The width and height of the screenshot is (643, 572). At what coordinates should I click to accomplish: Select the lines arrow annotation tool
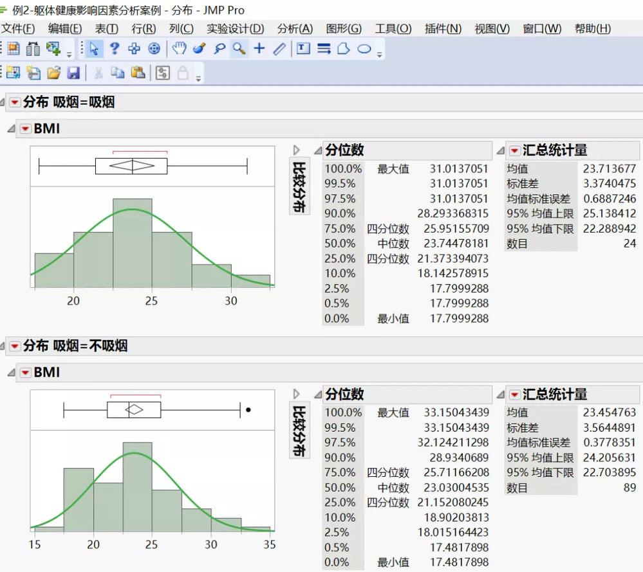click(324, 49)
